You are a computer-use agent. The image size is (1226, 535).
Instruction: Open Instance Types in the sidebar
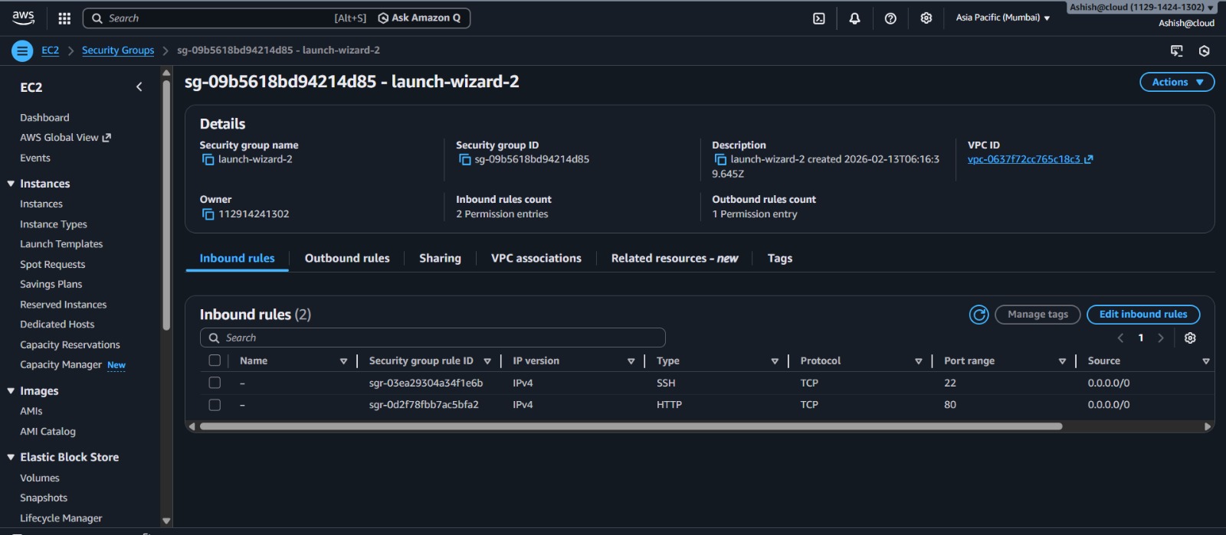(54, 224)
